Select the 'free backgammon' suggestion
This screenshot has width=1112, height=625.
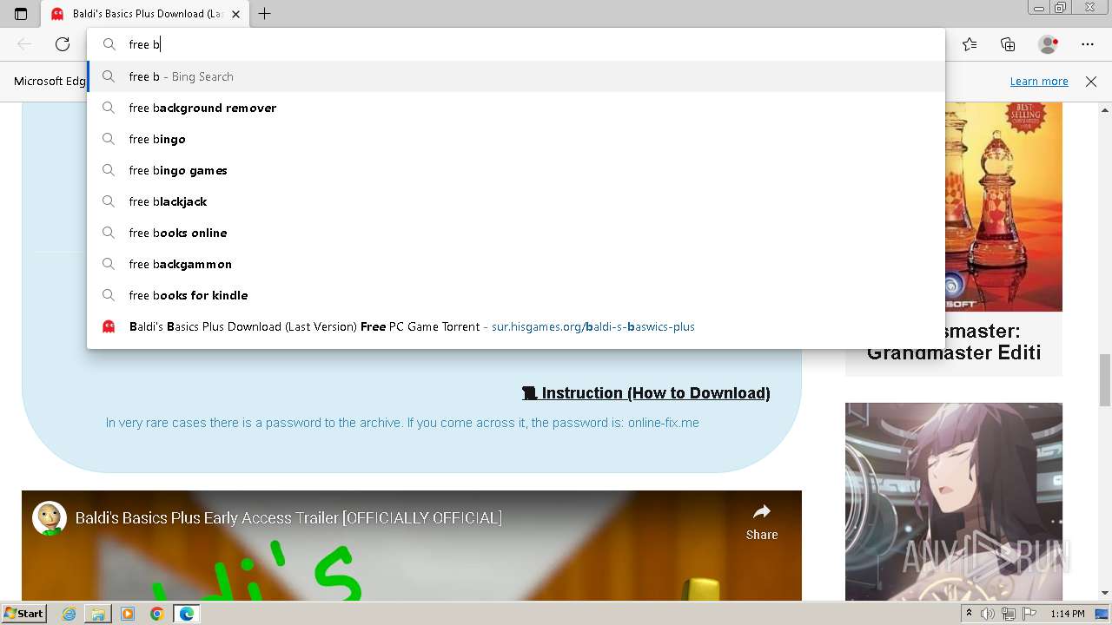pos(516,264)
